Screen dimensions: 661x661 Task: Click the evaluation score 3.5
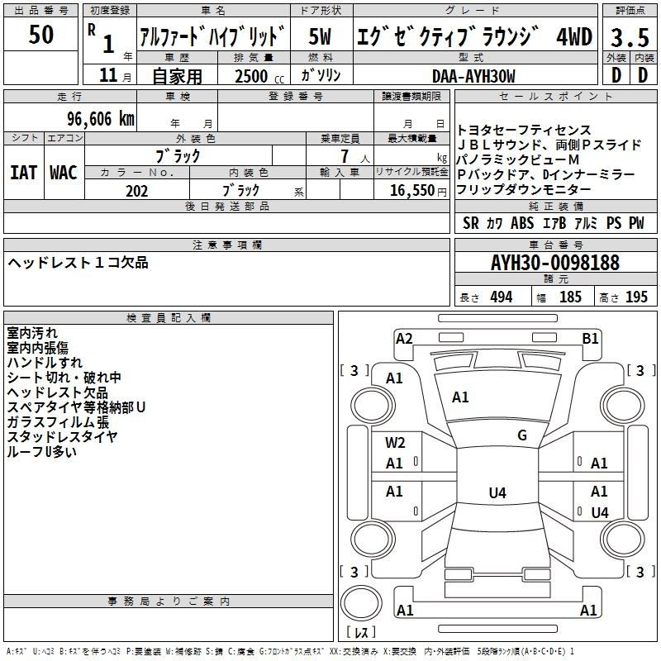tap(630, 37)
